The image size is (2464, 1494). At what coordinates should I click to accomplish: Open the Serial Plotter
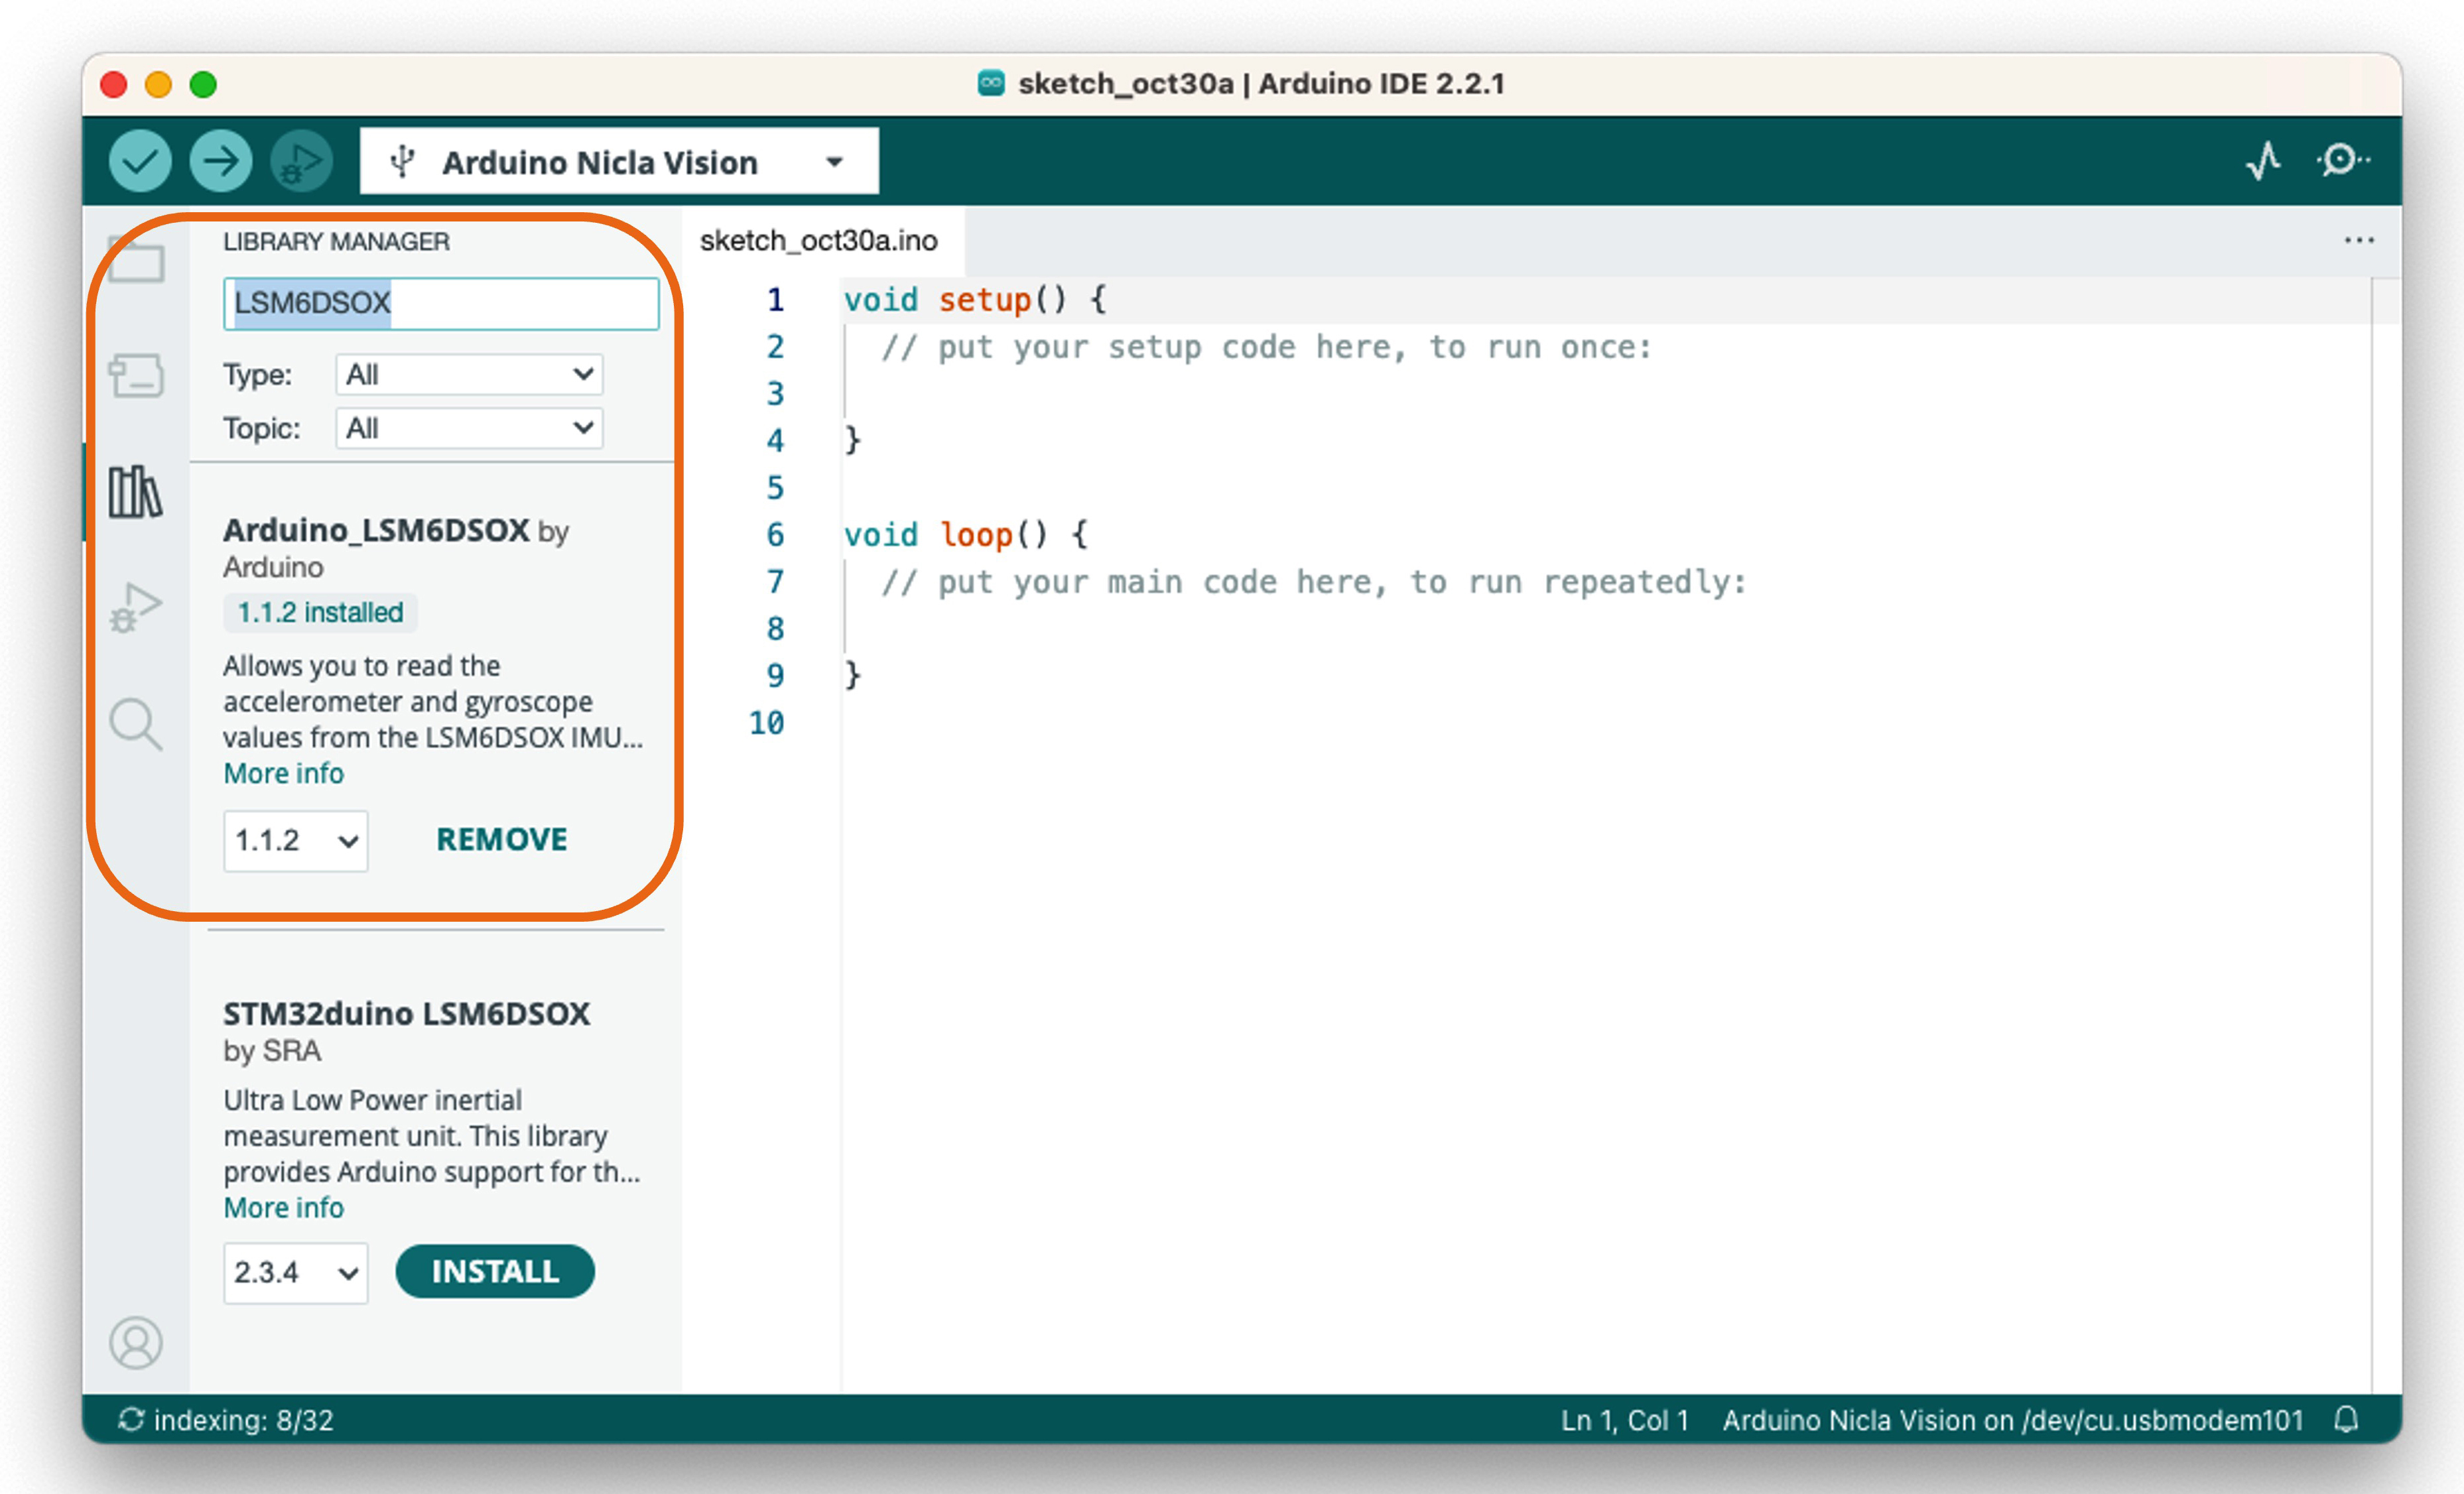tap(2263, 160)
